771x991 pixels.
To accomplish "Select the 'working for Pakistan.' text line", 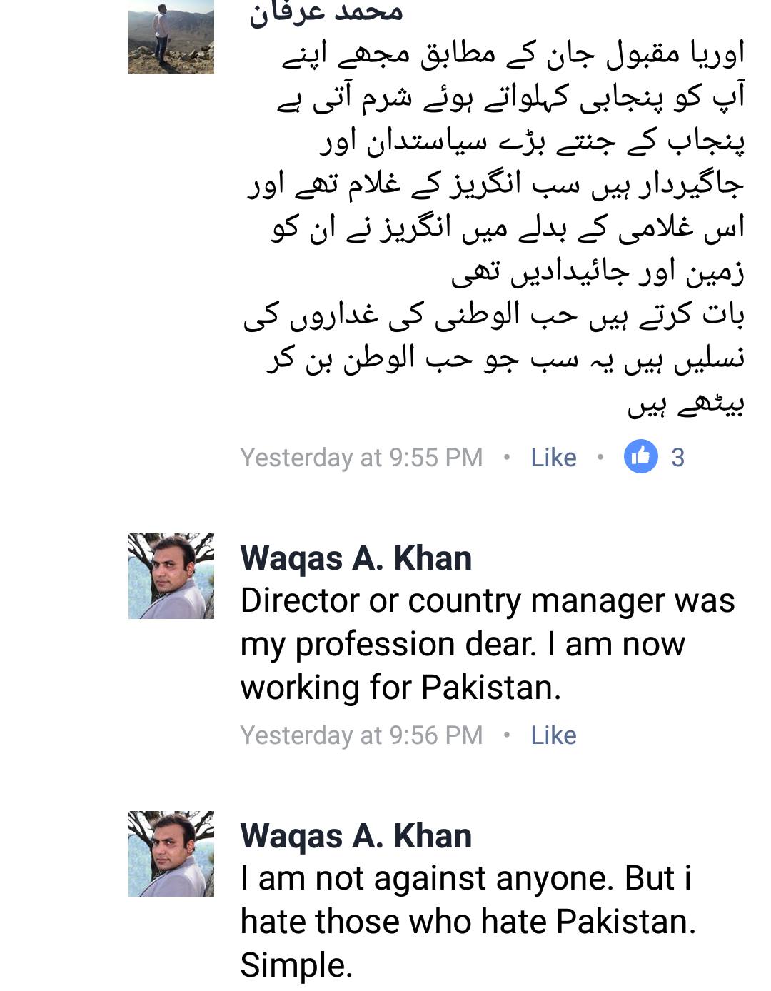I will coord(400,688).
